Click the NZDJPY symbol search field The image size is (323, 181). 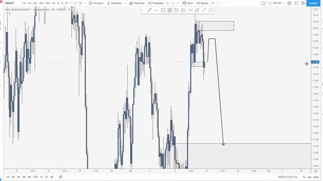[10, 3]
